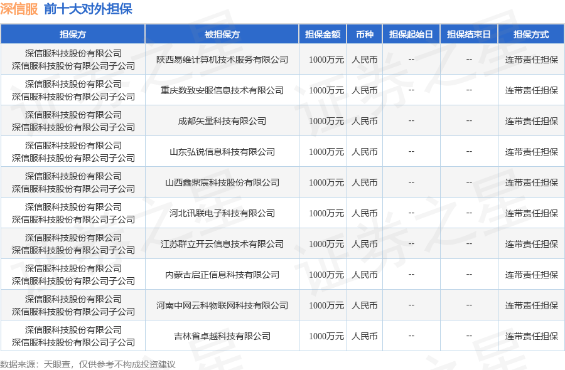Screen dimensions: 565x370
Task: Click 山东弘锐信息科技有限公司 cell
Action: [x=222, y=152]
